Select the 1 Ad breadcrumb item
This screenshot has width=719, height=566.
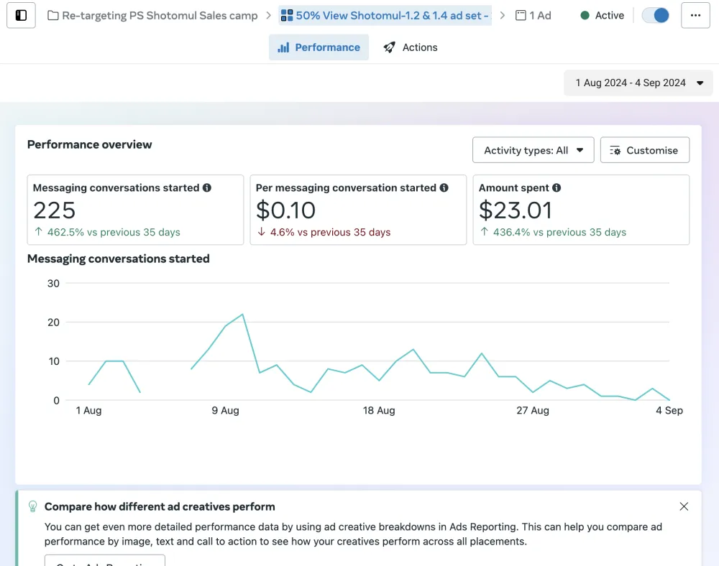pyautogui.click(x=533, y=15)
